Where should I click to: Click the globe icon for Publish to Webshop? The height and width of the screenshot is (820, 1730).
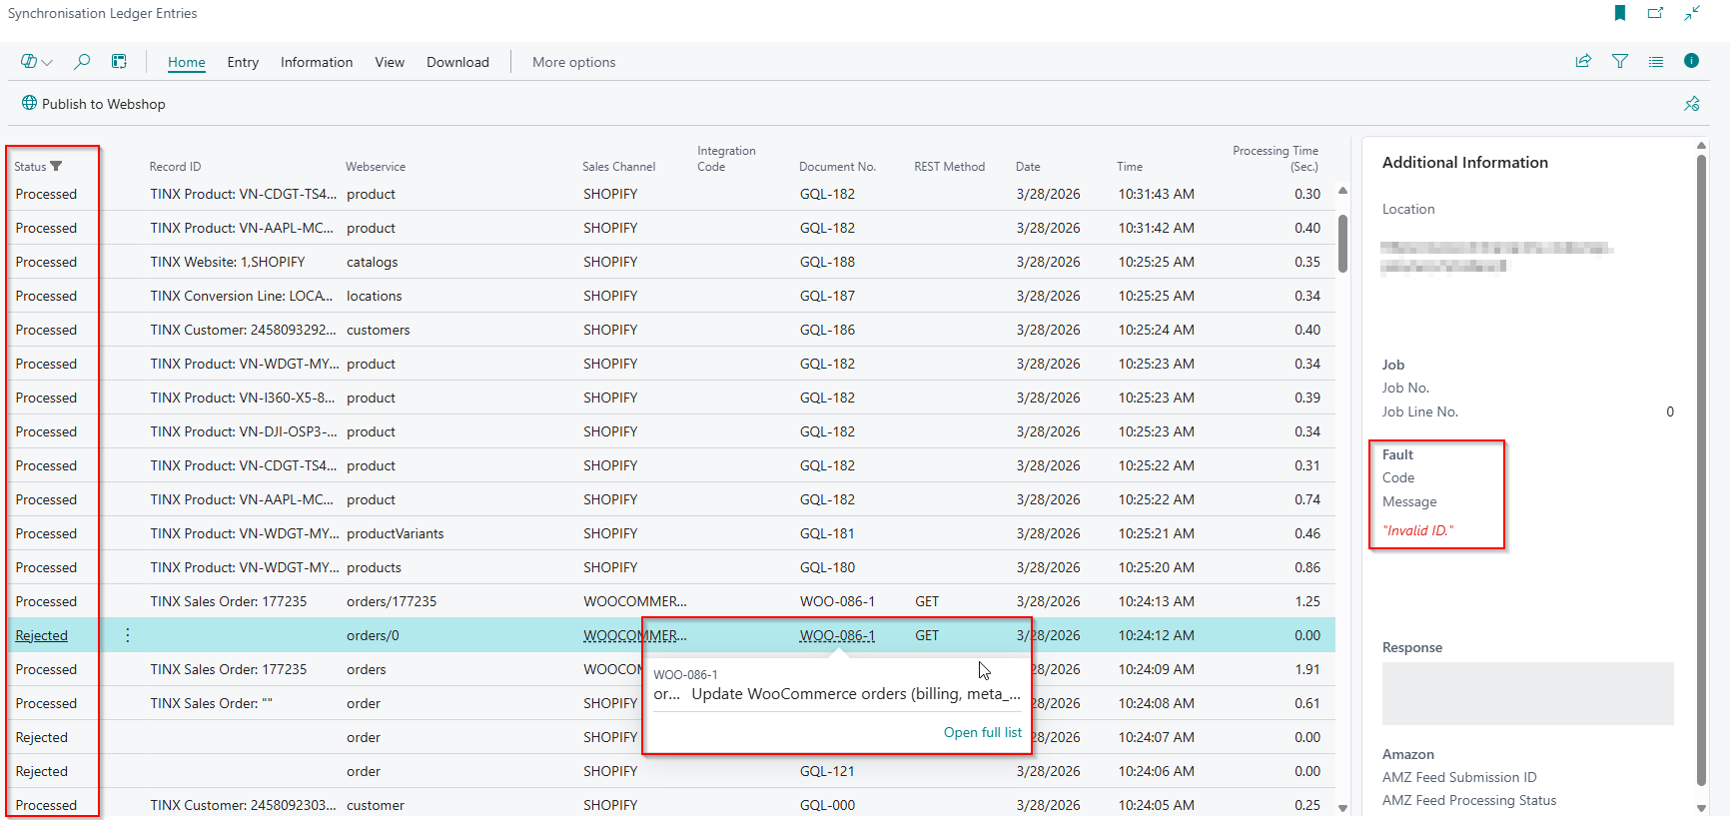click(29, 103)
